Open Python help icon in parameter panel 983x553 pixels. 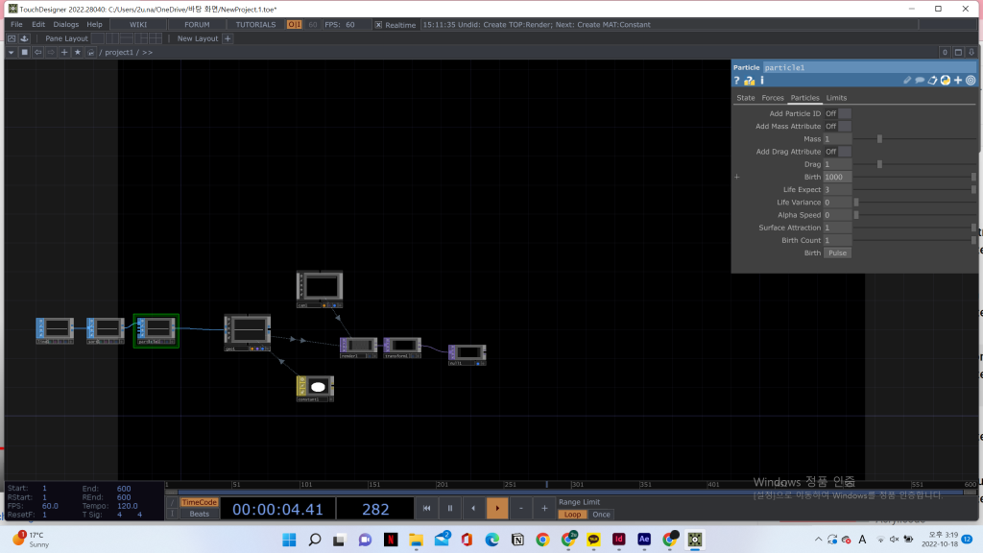(749, 81)
